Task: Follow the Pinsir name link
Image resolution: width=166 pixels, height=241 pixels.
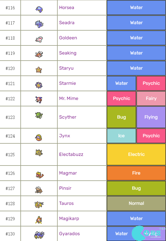Action: click(x=65, y=188)
